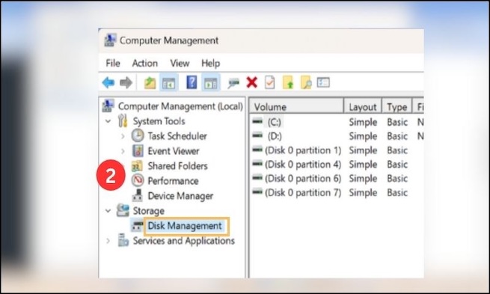Sort by the Volume column header
The image size is (490, 294).
point(296,106)
